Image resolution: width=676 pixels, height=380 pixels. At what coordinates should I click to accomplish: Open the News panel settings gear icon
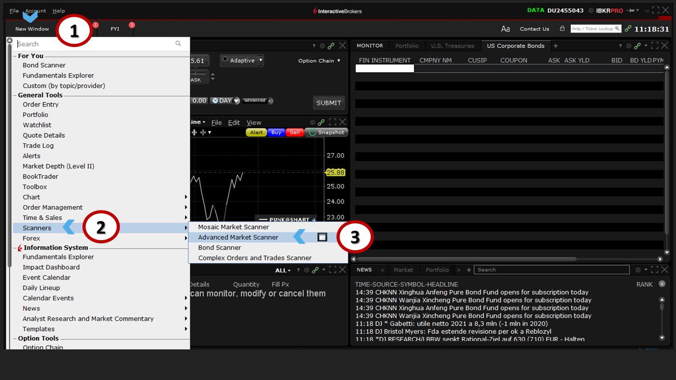639,270
